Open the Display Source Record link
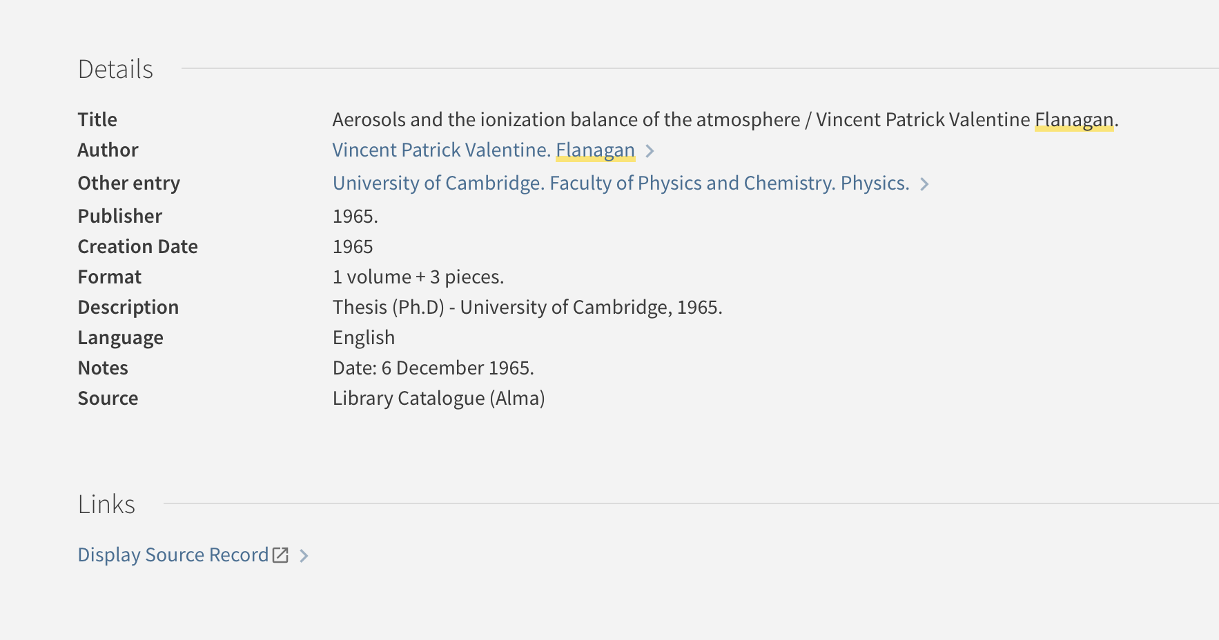 [x=173, y=555]
